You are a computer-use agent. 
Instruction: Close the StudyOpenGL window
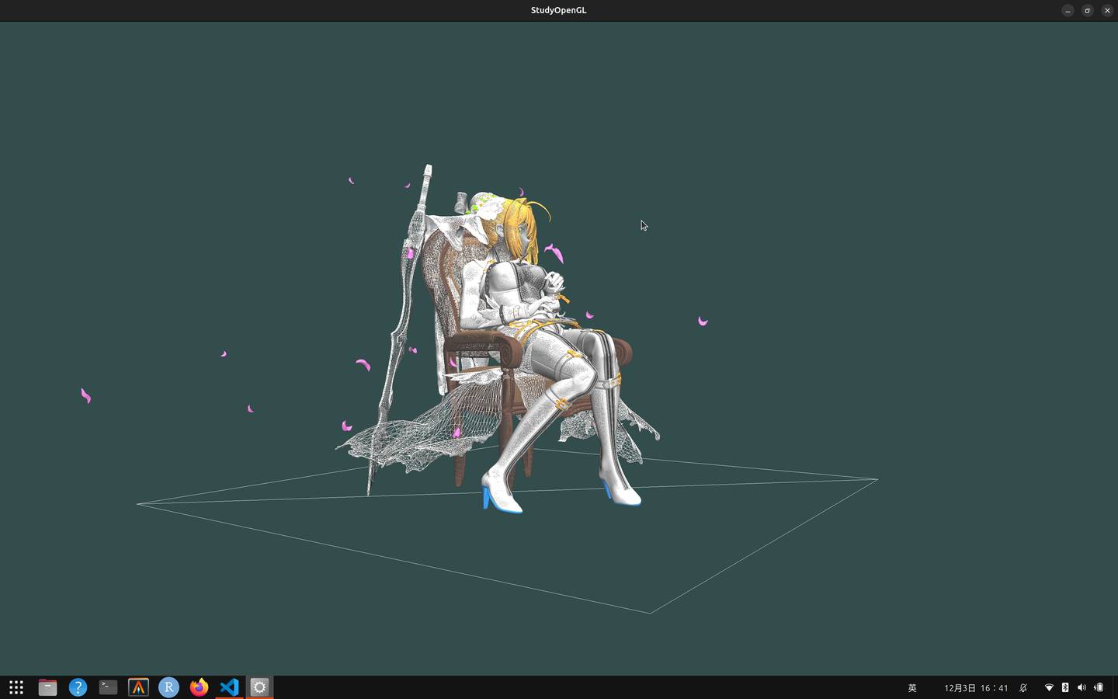pyautogui.click(x=1107, y=10)
